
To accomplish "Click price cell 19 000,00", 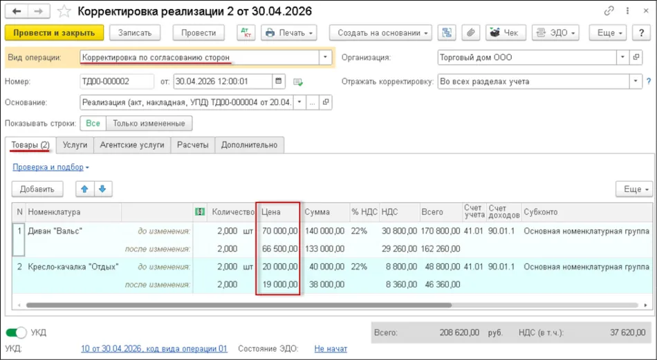I will pos(279,285).
